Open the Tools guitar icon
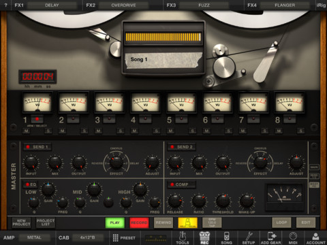This screenshot has width=327, height=245. (x=183, y=238)
